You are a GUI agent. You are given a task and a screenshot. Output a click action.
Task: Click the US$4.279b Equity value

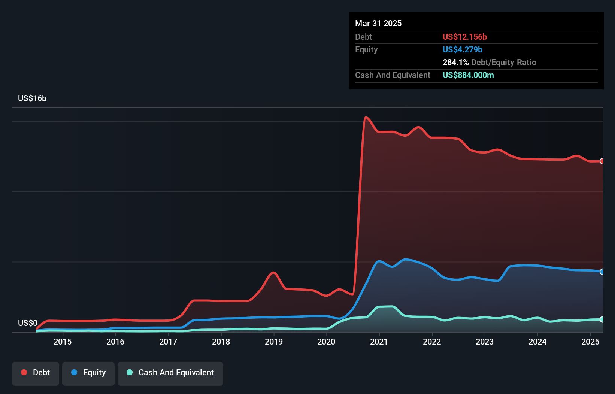pyautogui.click(x=463, y=49)
